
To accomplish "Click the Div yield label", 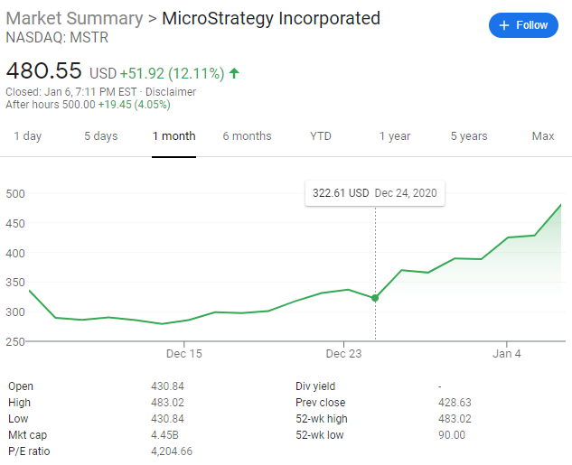I will click(315, 386).
